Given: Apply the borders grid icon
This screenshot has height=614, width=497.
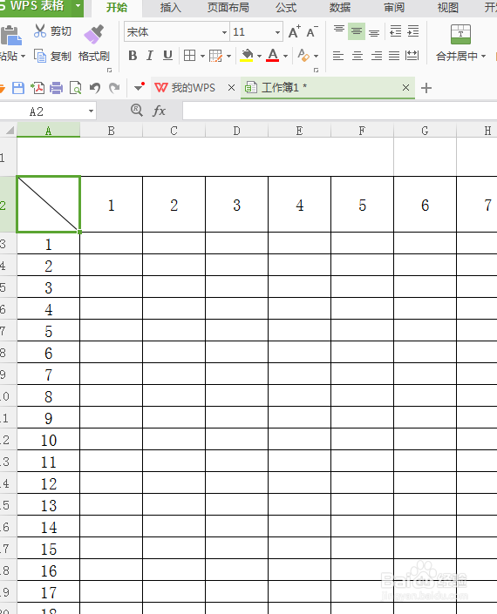Looking at the screenshot, I should pyautogui.click(x=190, y=56).
